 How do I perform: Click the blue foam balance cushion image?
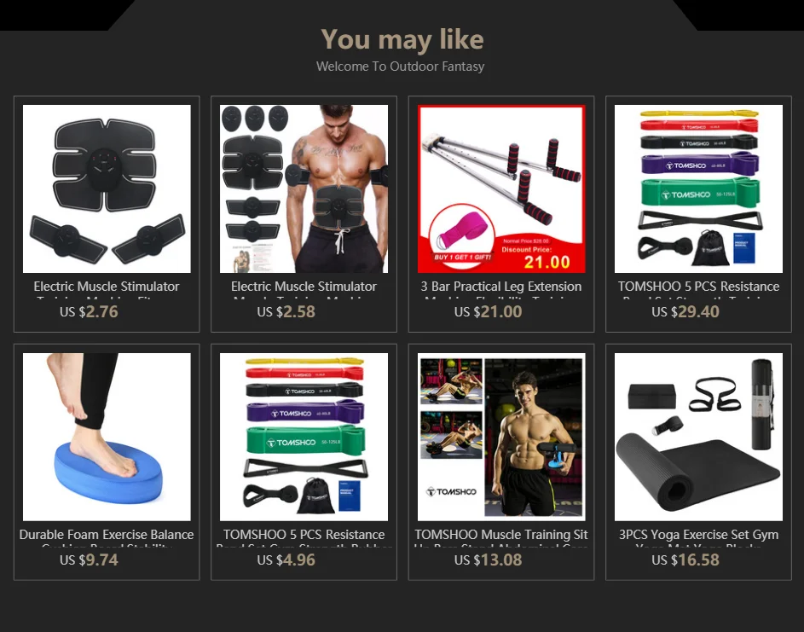coord(107,437)
